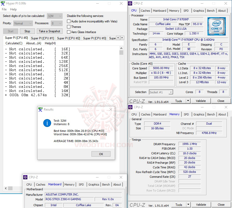Viewport: 232px width, 208px height.
Task: Click the blue info icon in Results dialog
Action: pyautogui.click(x=47, y=123)
